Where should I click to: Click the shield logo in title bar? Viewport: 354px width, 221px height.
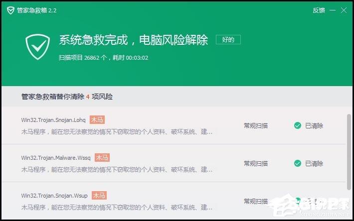pyautogui.click(x=10, y=10)
